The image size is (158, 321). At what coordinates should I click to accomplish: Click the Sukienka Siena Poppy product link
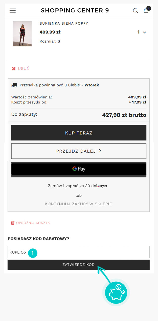pyautogui.click(x=64, y=23)
